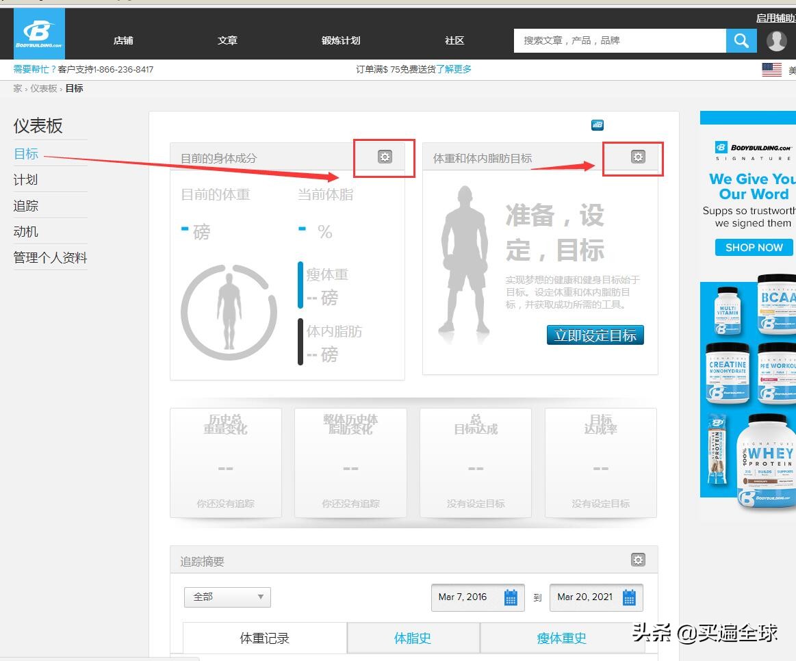This screenshot has width=796, height=661.
Task: Expand the 全部 filter dropdown
Action: [x=227, y=597]
